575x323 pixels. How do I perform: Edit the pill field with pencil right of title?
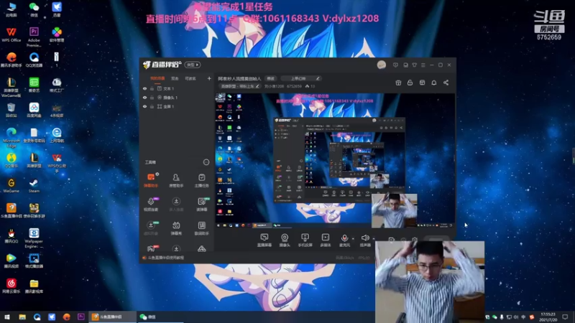tap(302, 79)
